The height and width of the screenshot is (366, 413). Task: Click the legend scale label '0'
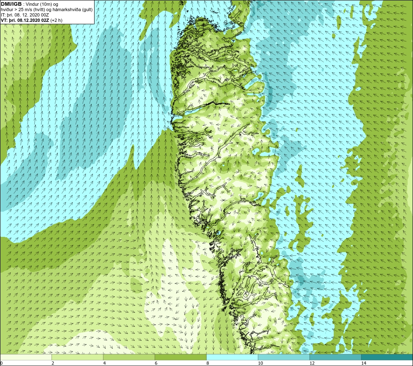point(1,364)
